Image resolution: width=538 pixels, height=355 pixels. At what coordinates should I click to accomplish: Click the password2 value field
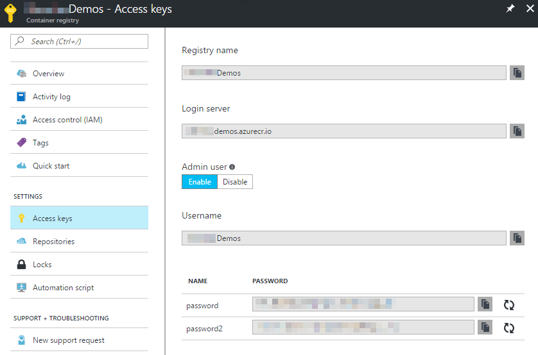coord(363,327)
